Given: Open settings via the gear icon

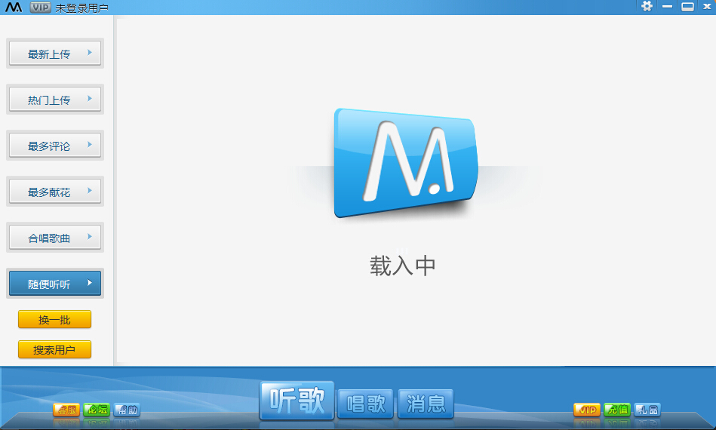Looking at the screenshot, I should click(647, 6).
